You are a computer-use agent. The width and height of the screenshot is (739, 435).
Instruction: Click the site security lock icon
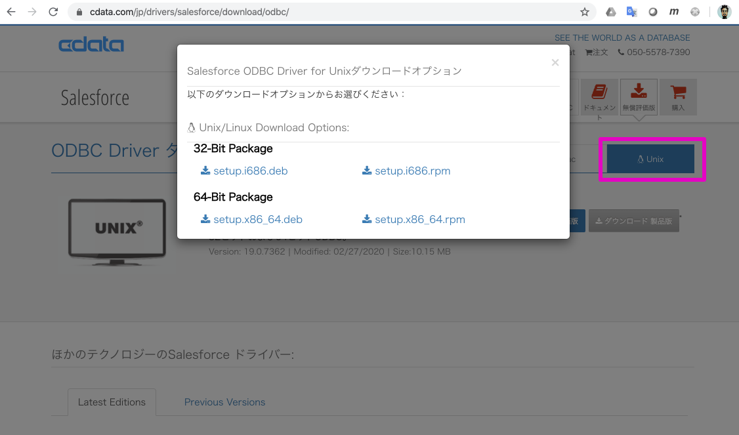coord(79,12)
